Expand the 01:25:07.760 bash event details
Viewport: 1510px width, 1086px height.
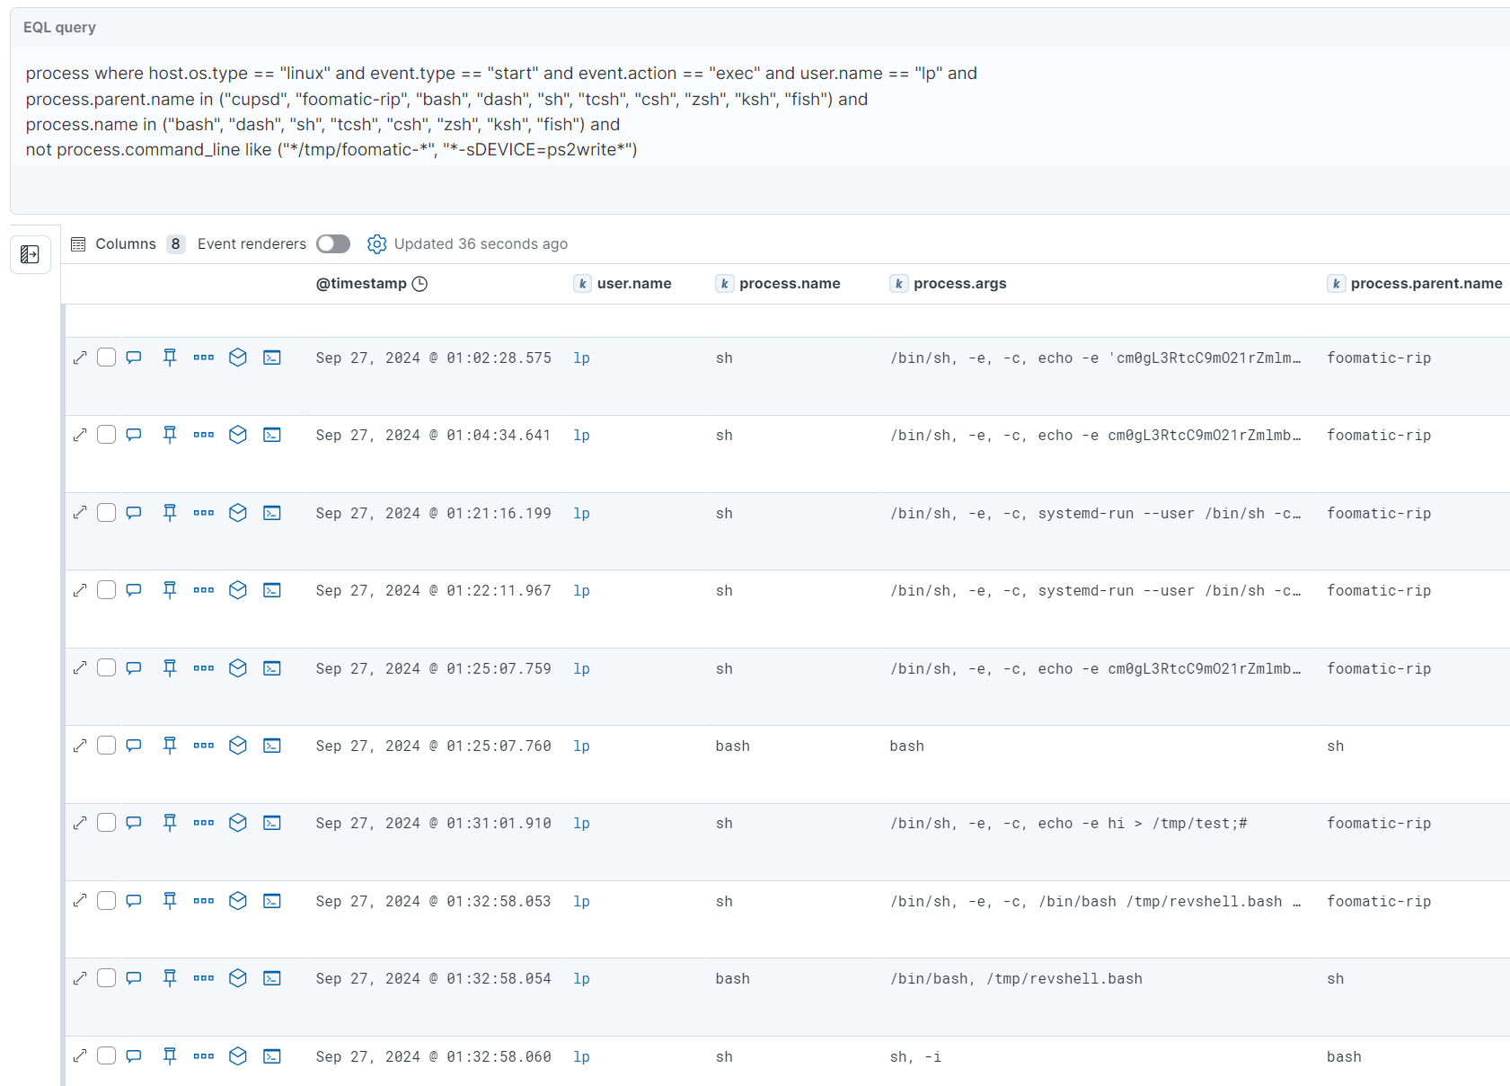[80, 746]
